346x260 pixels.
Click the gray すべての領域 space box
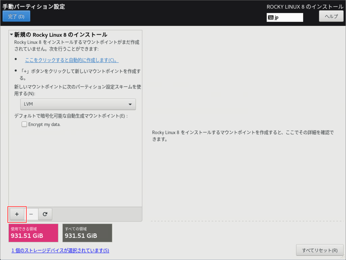[87, 233]
